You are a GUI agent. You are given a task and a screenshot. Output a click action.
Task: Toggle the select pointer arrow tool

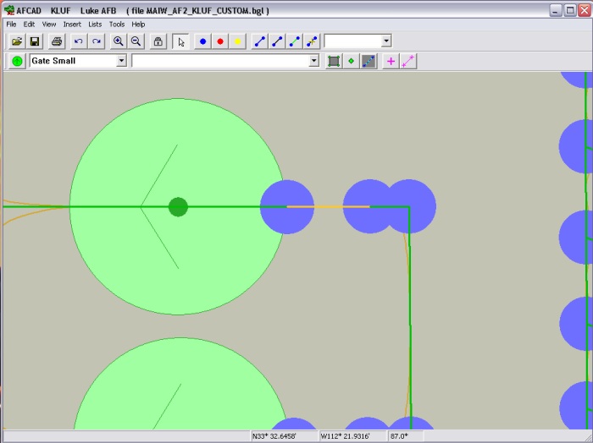[x=180, y=41]
